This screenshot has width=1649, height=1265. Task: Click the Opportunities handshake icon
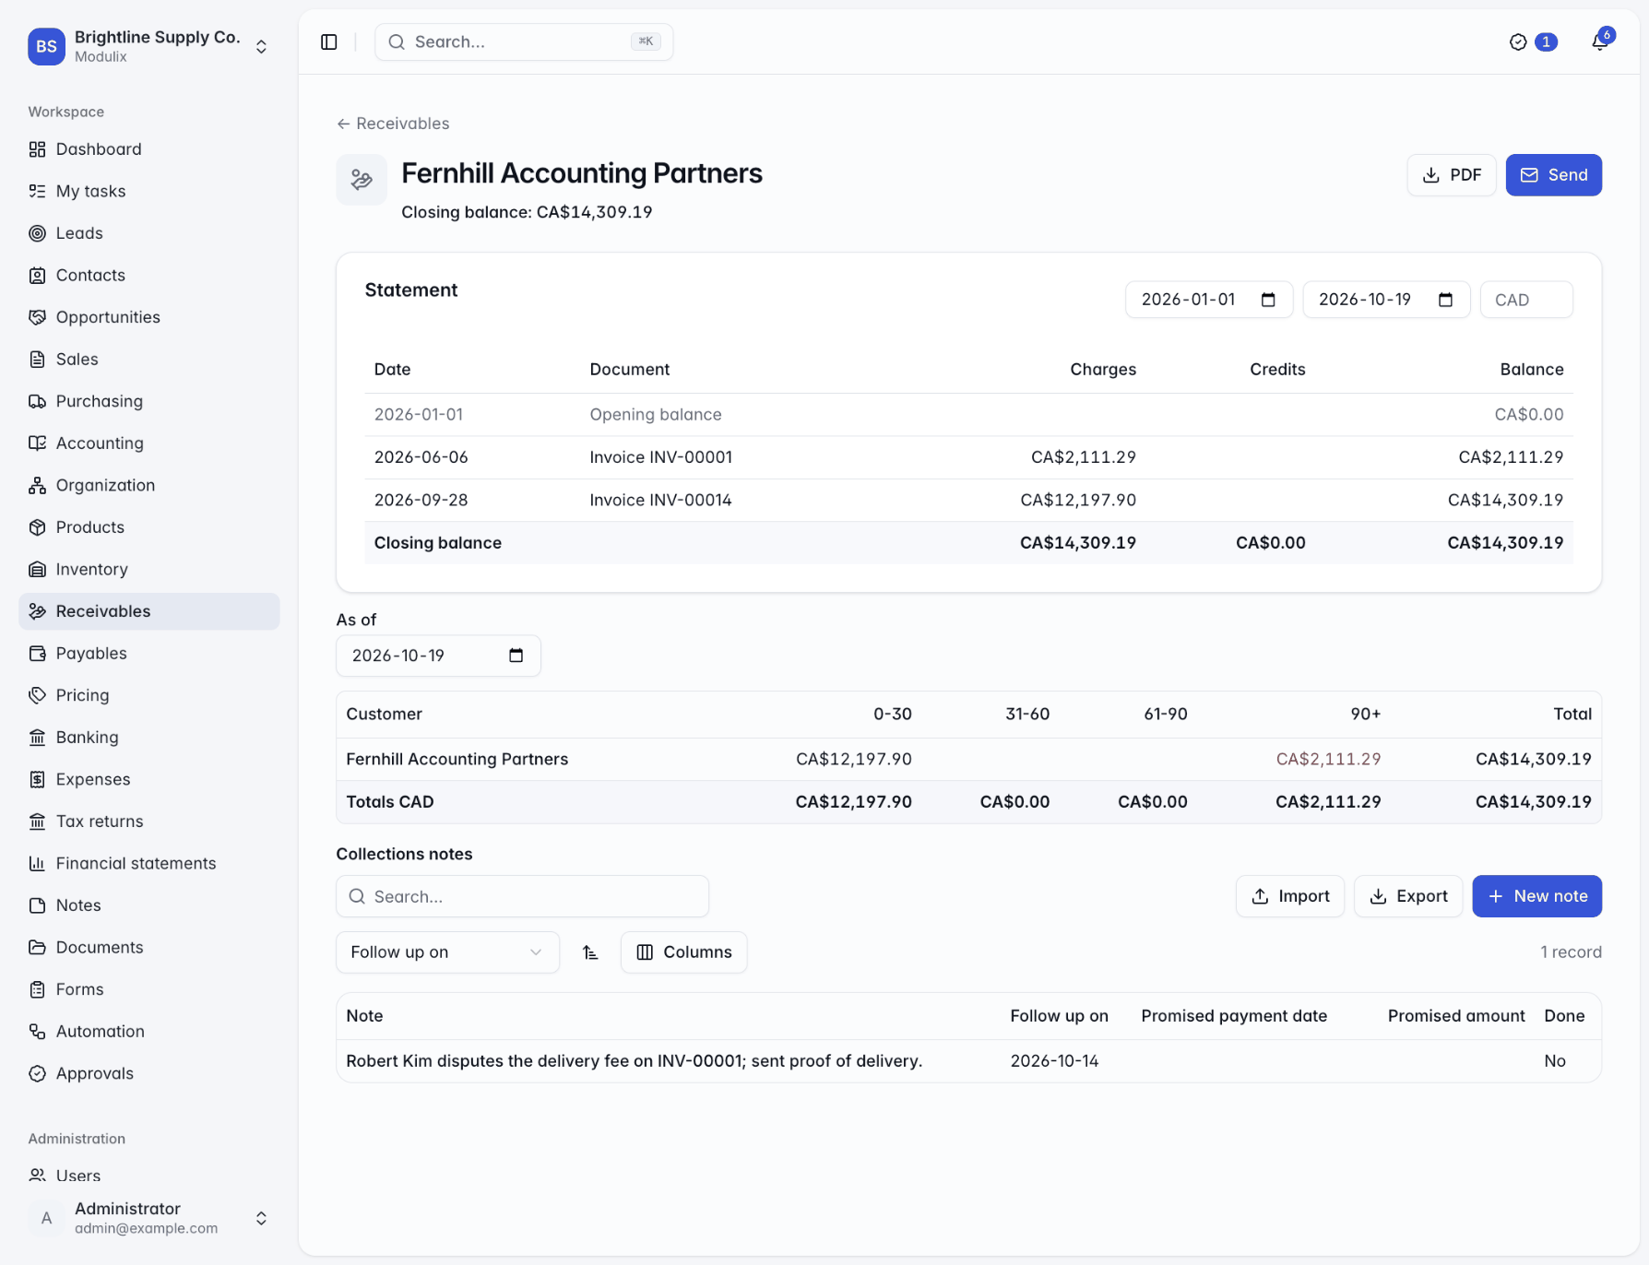[37, 317]
